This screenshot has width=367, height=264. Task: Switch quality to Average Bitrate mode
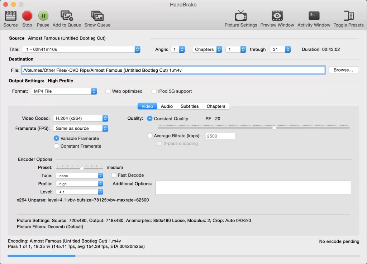pyautogui.click(x=149, y=135)
